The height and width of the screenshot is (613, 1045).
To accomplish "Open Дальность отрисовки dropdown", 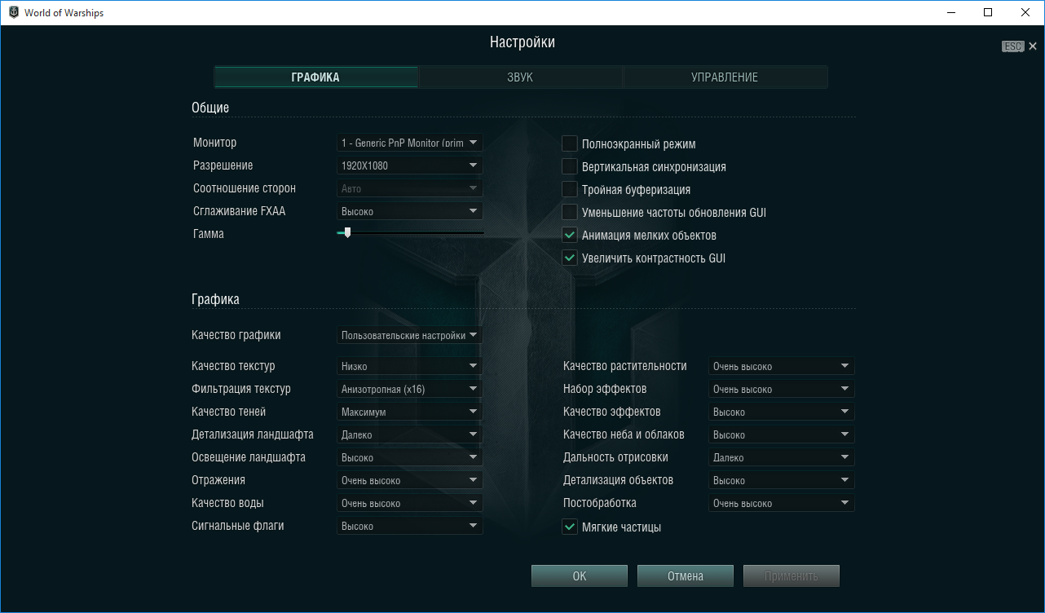I will [782, 457].
